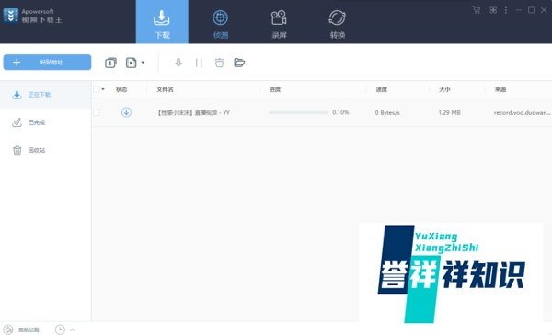Click the record.vod.duowan source cell
552x335 pixels.
point(522,112)
